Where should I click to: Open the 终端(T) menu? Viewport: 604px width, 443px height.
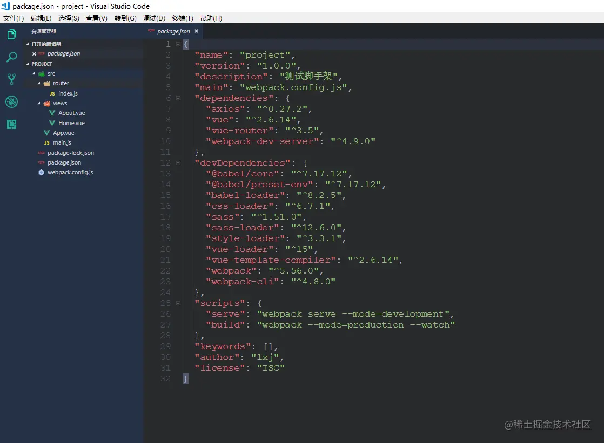[x=183, y=18]
